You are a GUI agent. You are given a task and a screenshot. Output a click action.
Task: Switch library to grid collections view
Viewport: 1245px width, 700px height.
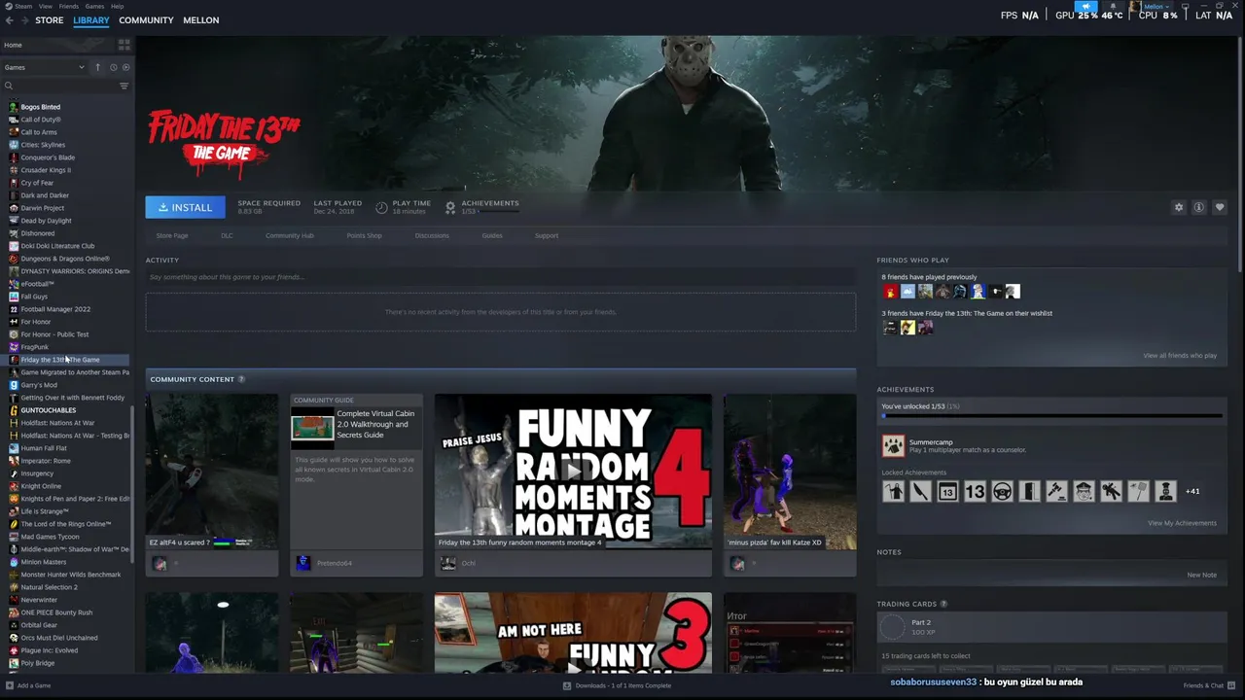click(x=124, y=45)
